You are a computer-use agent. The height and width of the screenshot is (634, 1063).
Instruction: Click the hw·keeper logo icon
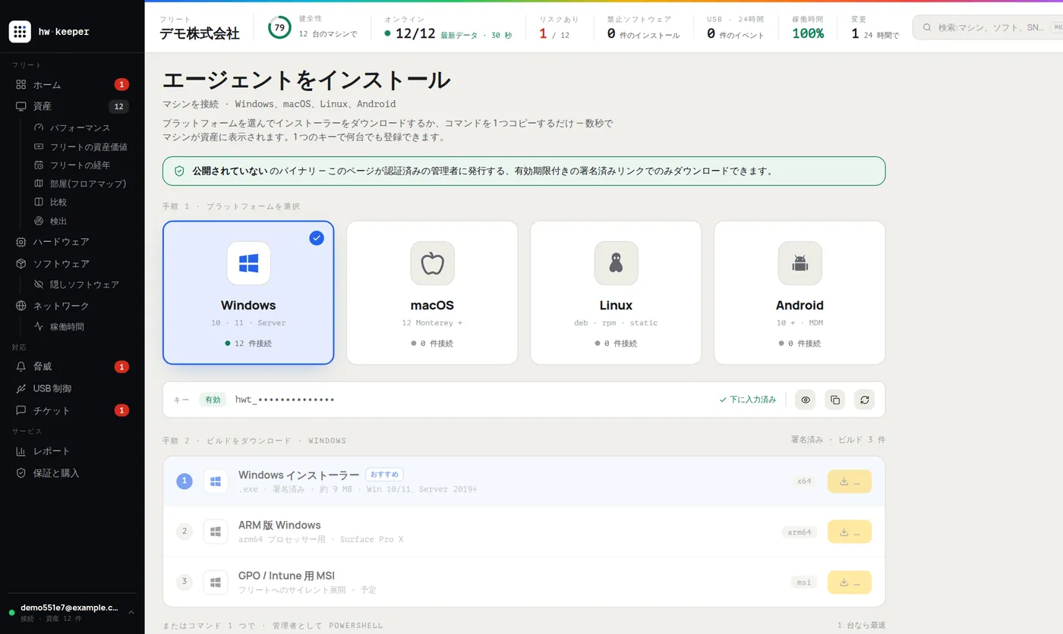coord(20,32)
